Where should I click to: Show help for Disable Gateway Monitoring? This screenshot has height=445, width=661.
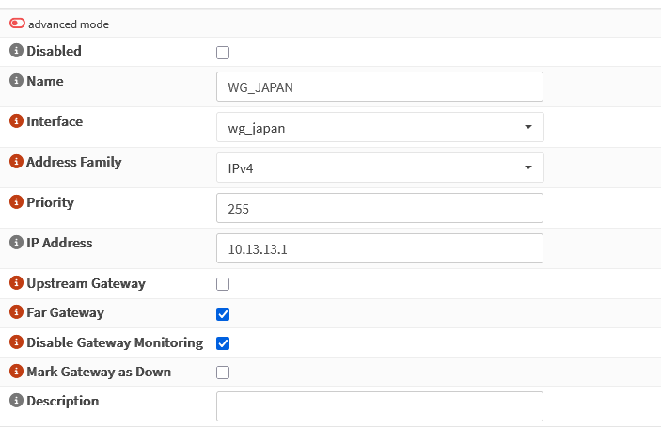pos(16,342)
